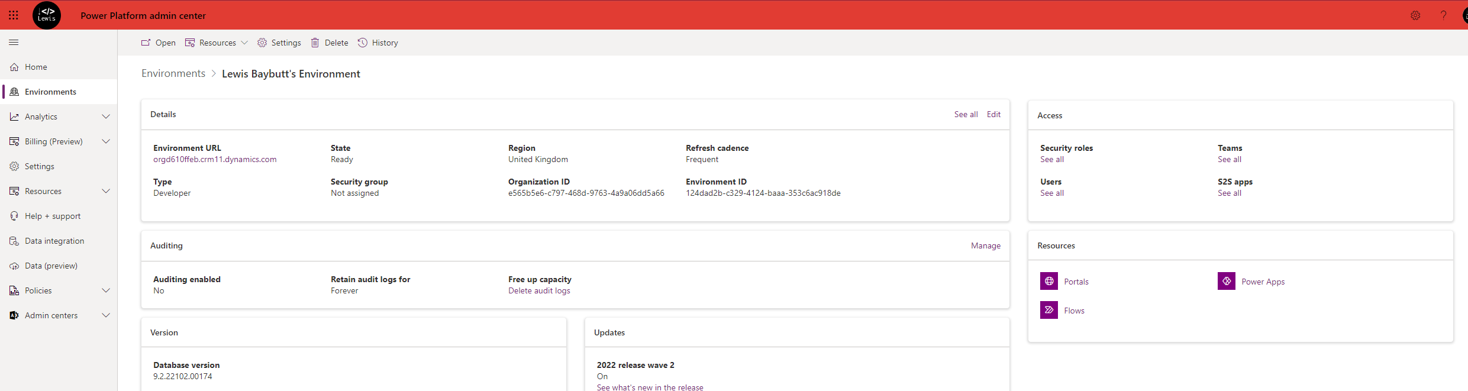Screen dimensions: 1468x391
Task: Open Help + support in the sidebar
Action: (59, 216)
